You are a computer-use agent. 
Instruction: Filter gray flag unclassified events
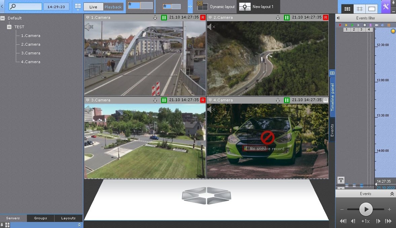[x=358, y=25]
